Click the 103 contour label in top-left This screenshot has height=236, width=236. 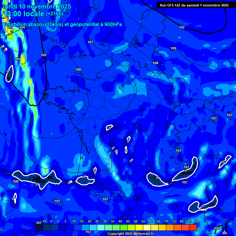pyautogui.click(x=10, y=28)
